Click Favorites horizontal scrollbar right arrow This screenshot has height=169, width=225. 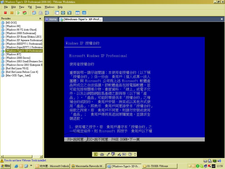click(x=41, y=157)
